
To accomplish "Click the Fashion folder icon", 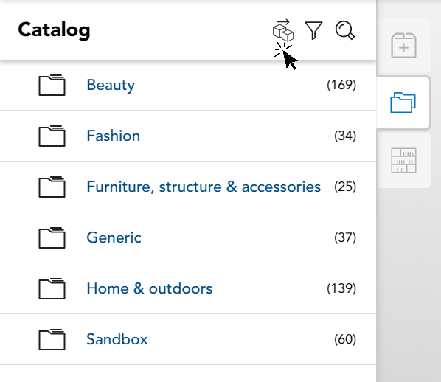I will (52, 136).
